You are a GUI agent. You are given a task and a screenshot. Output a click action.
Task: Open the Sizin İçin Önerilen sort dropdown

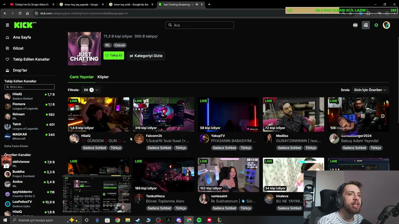370,90
